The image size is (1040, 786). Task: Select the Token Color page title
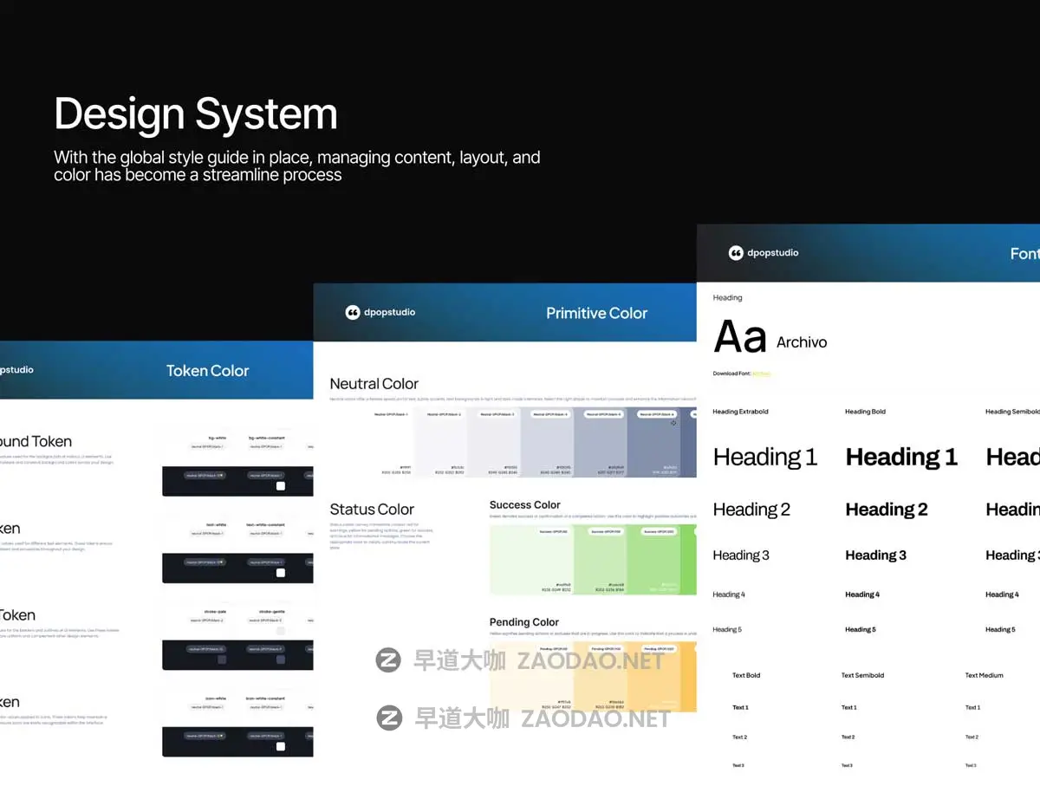click(207, 371)
